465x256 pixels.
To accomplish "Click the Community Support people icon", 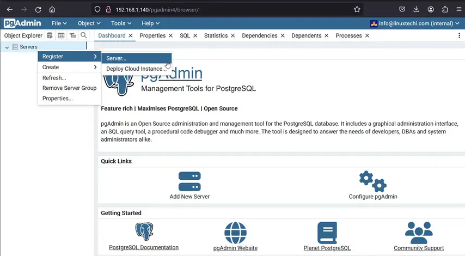I will 419,233.
